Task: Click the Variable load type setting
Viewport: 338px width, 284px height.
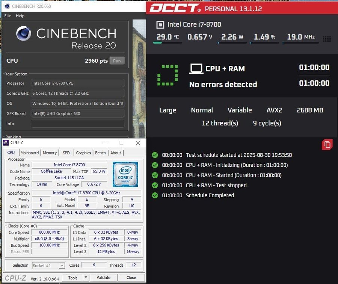Action: 240,110
